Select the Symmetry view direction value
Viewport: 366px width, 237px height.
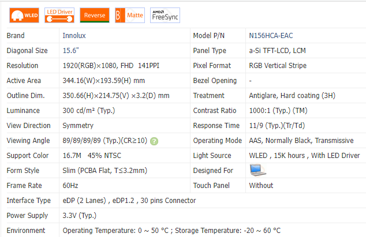click(78, 126)
